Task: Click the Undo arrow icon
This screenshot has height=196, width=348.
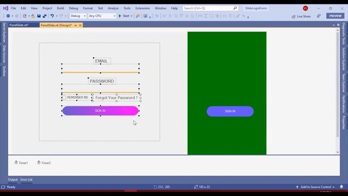Action: 52,16
